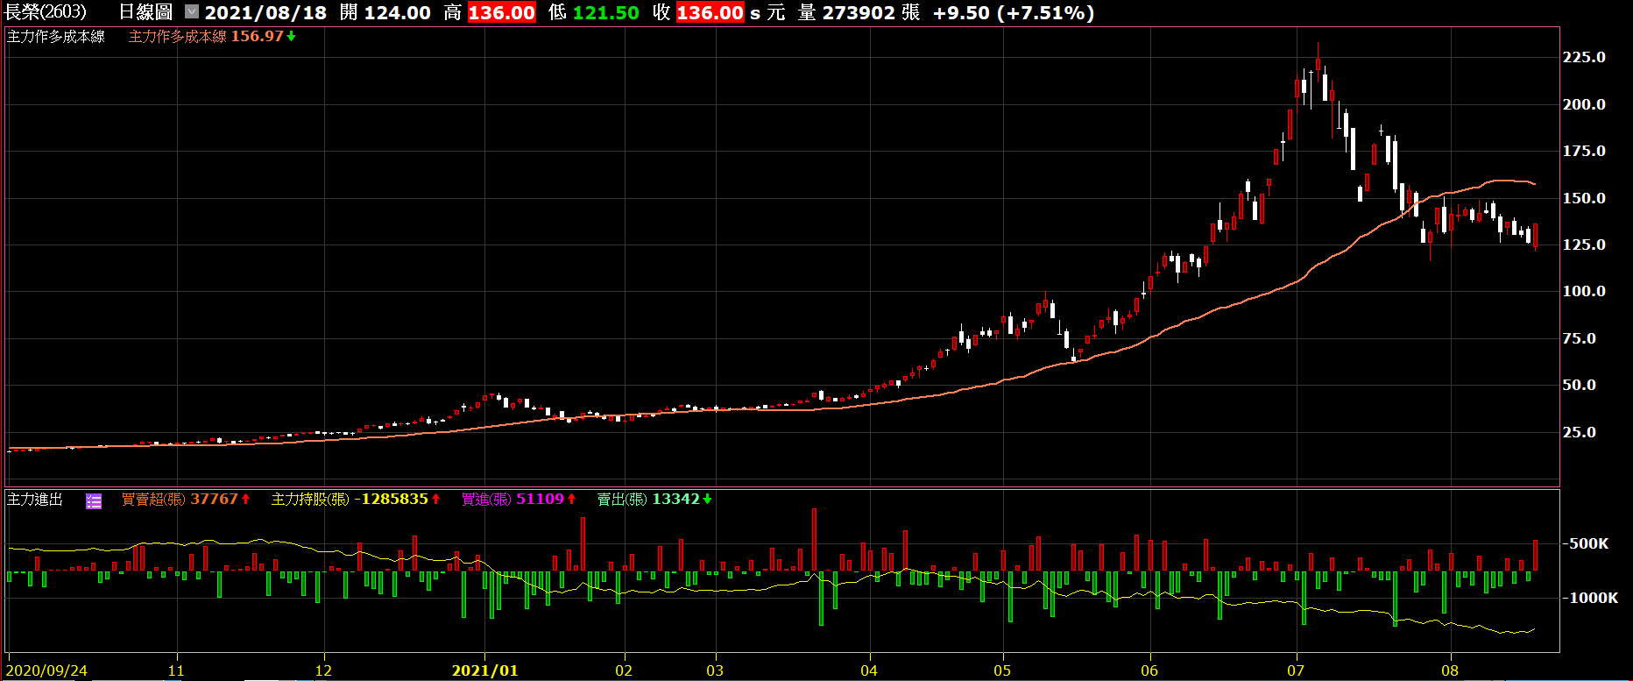Click the 12 month marker on time axis

323,671
